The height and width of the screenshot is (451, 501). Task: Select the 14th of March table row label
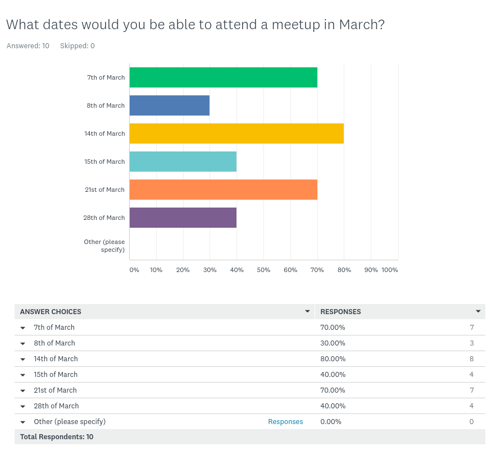(x=56, y=359)
